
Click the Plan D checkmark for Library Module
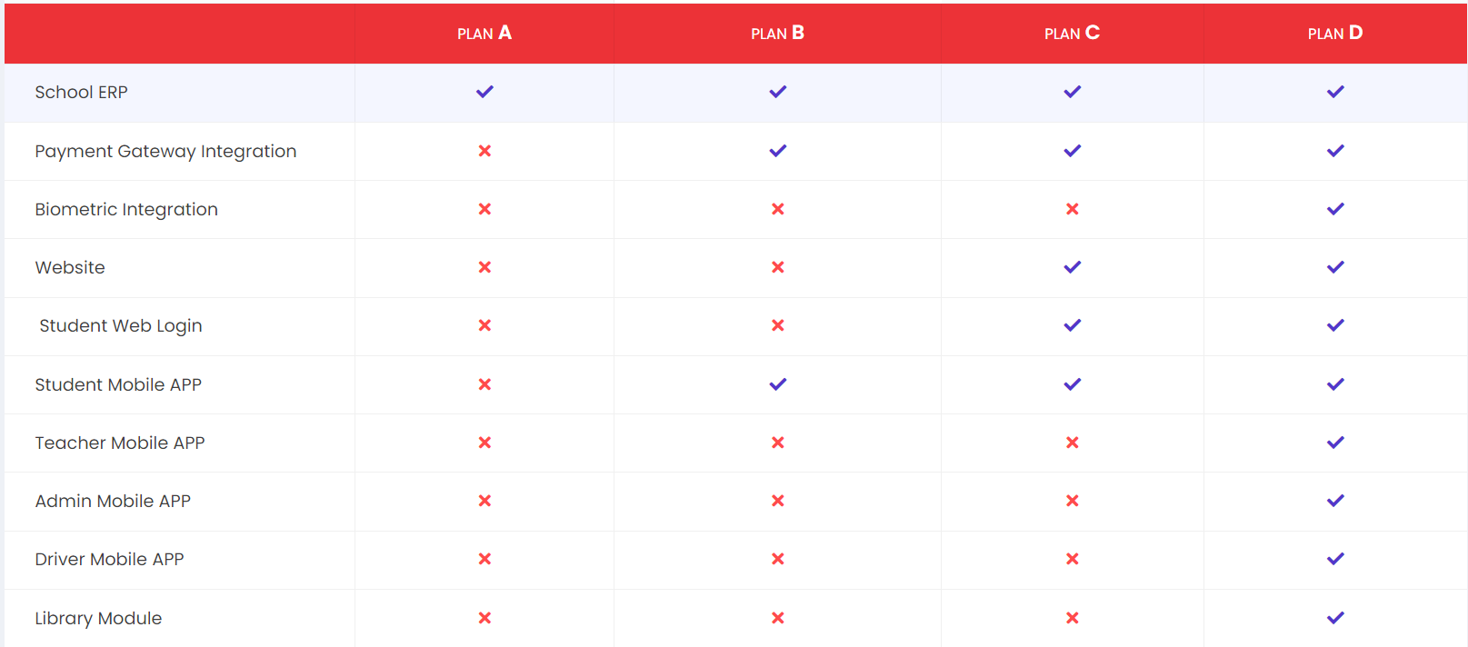(1334, 618)
